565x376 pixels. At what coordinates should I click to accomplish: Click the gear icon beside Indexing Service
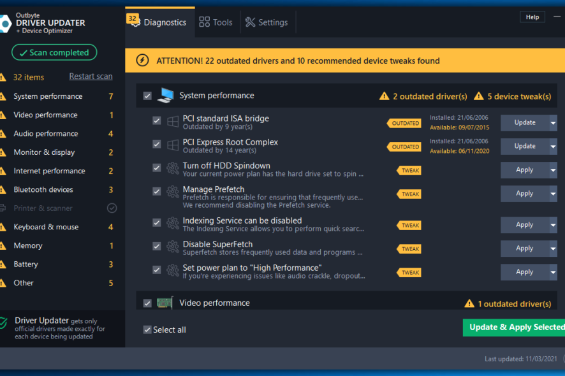[x=173, y=223]
